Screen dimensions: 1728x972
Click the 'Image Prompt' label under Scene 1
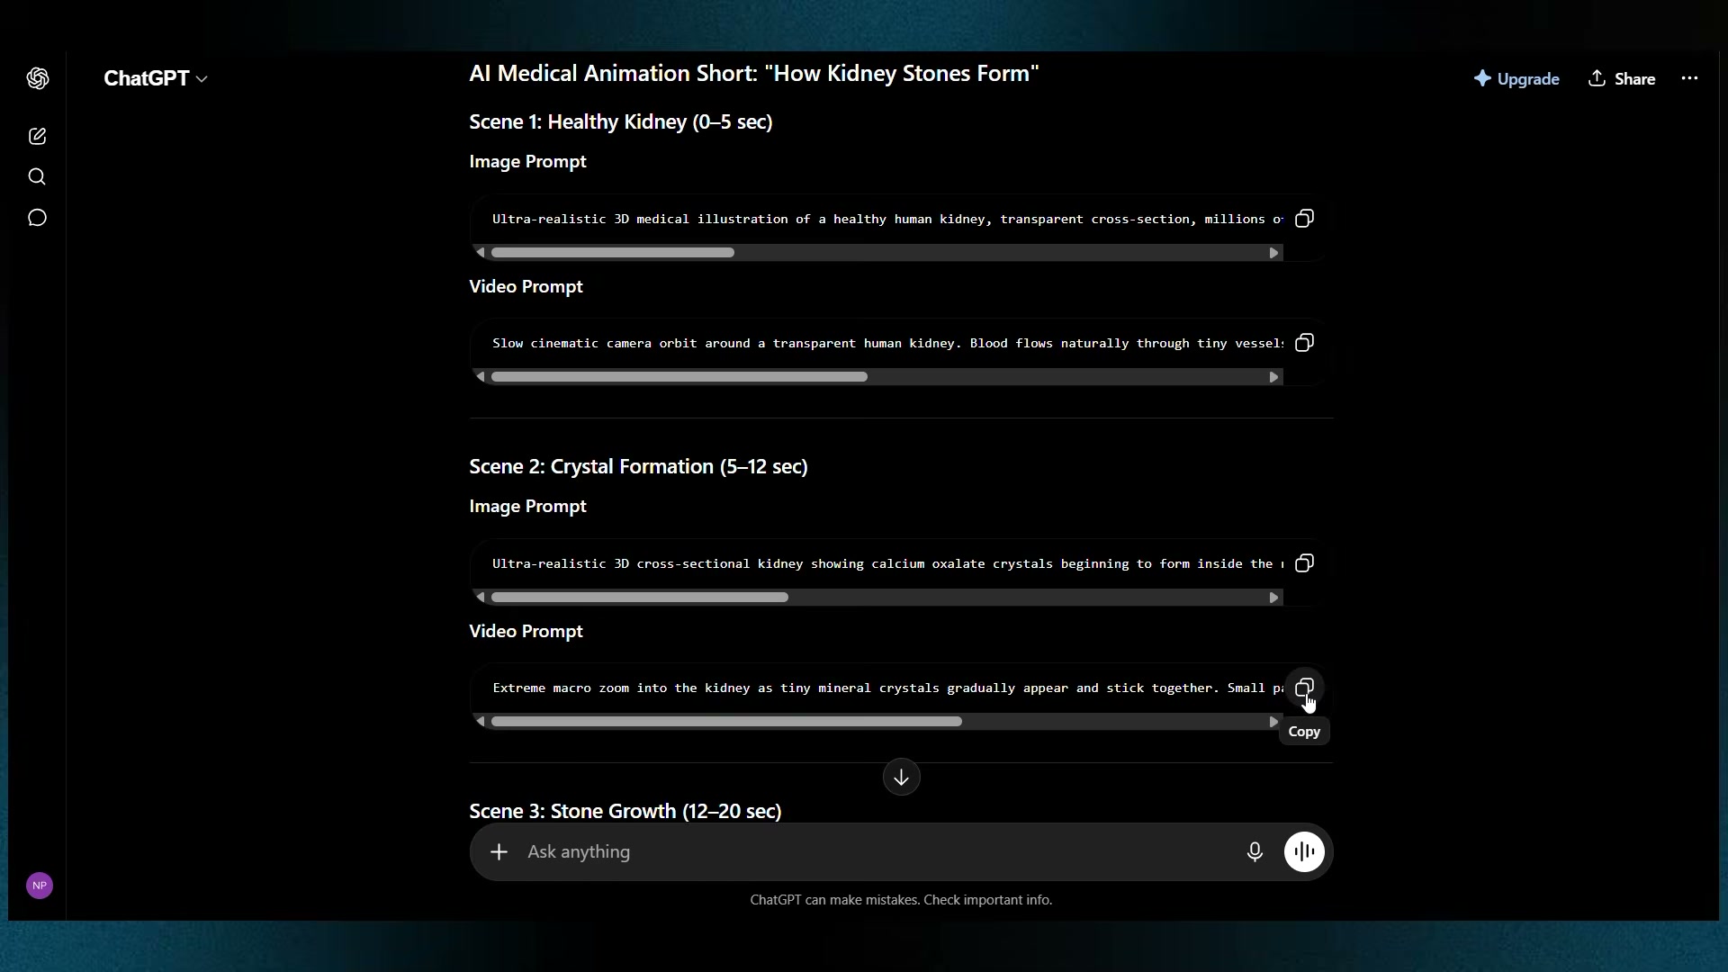click(527, 162)
